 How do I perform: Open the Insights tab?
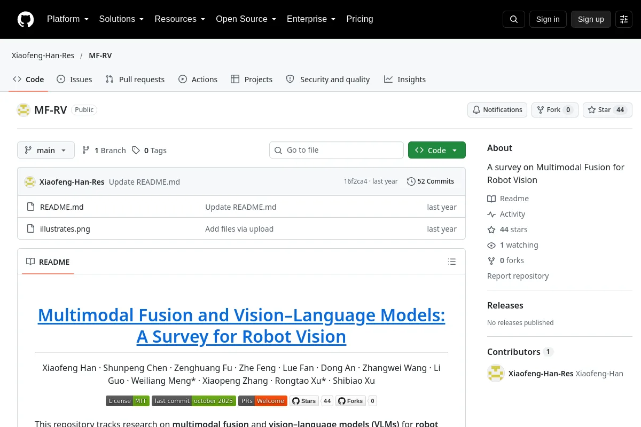(x=405, y=79)
